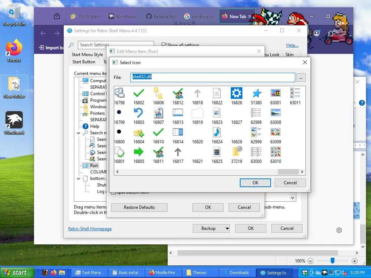The height and width of the screenshot is (278, 371).
Task: Toggle Show all settings checkbox
Action: click(163, 45)
